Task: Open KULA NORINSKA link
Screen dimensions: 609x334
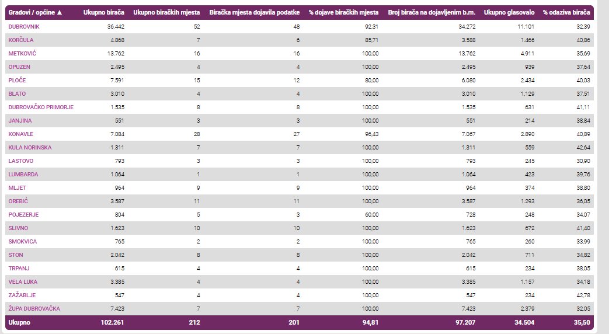Action: (x=30, y=148)
